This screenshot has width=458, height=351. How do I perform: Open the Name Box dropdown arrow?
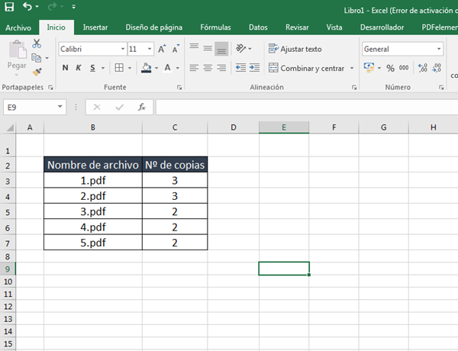pyautogui.click(x=60, y=108)
